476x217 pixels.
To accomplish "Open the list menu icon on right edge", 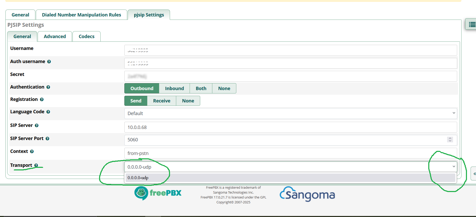I will point(472,25).
